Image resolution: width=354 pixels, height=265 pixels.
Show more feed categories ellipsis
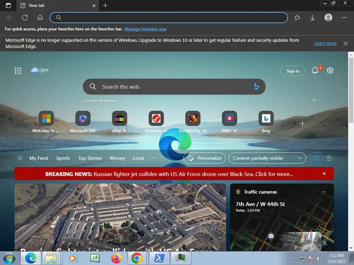[x=153, y=158]
